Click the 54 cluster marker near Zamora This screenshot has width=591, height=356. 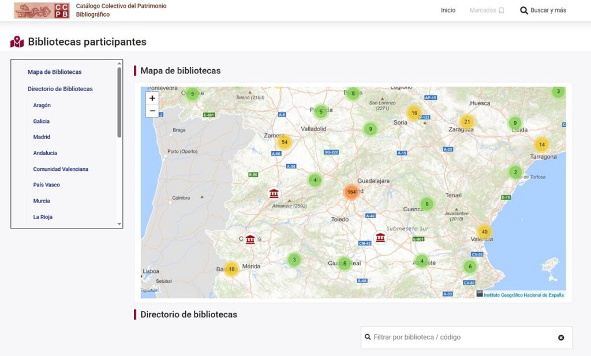click(284, 141)
